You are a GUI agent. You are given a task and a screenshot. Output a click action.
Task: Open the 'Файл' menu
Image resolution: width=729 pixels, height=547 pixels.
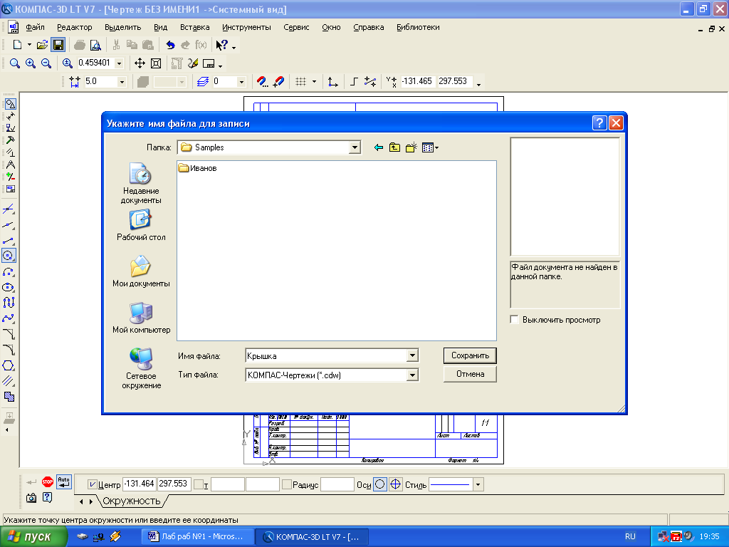click(x=36, y=28)
